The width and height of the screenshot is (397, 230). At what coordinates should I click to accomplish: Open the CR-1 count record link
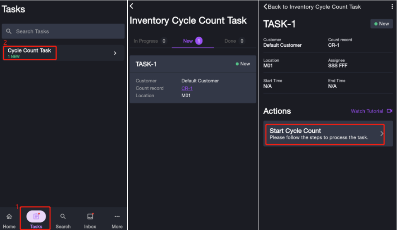[x=187, y=89]
